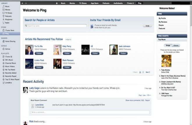
Task: Open the top song album artwork
Action: coord(166,61)
